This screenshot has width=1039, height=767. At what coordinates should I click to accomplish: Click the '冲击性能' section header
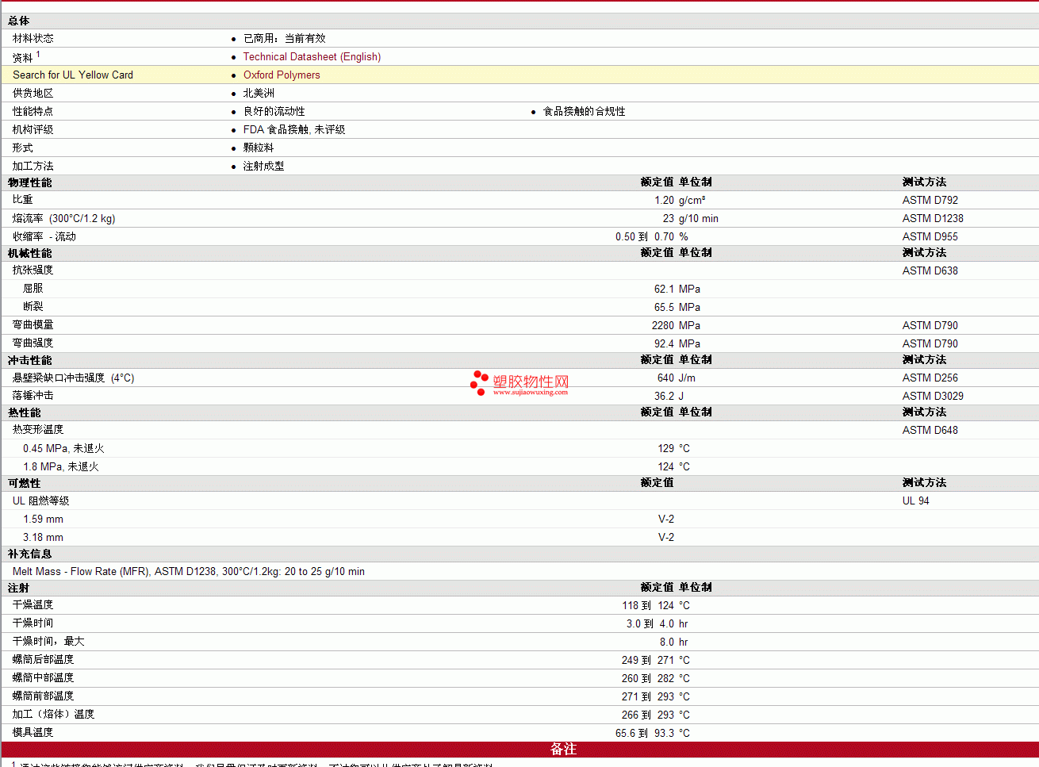pyautogui.click(x=30, y=360)
